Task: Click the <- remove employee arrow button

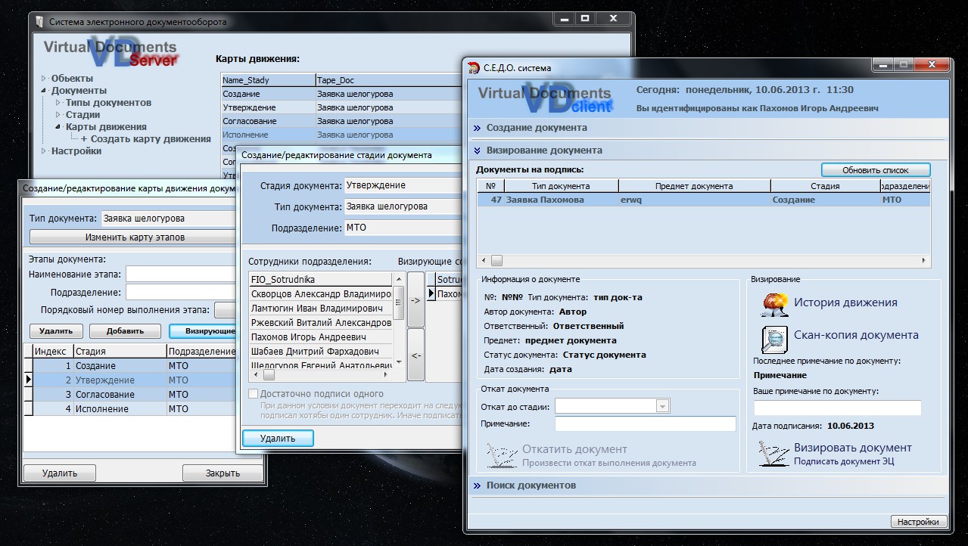Action: click(x=416, y=355)
